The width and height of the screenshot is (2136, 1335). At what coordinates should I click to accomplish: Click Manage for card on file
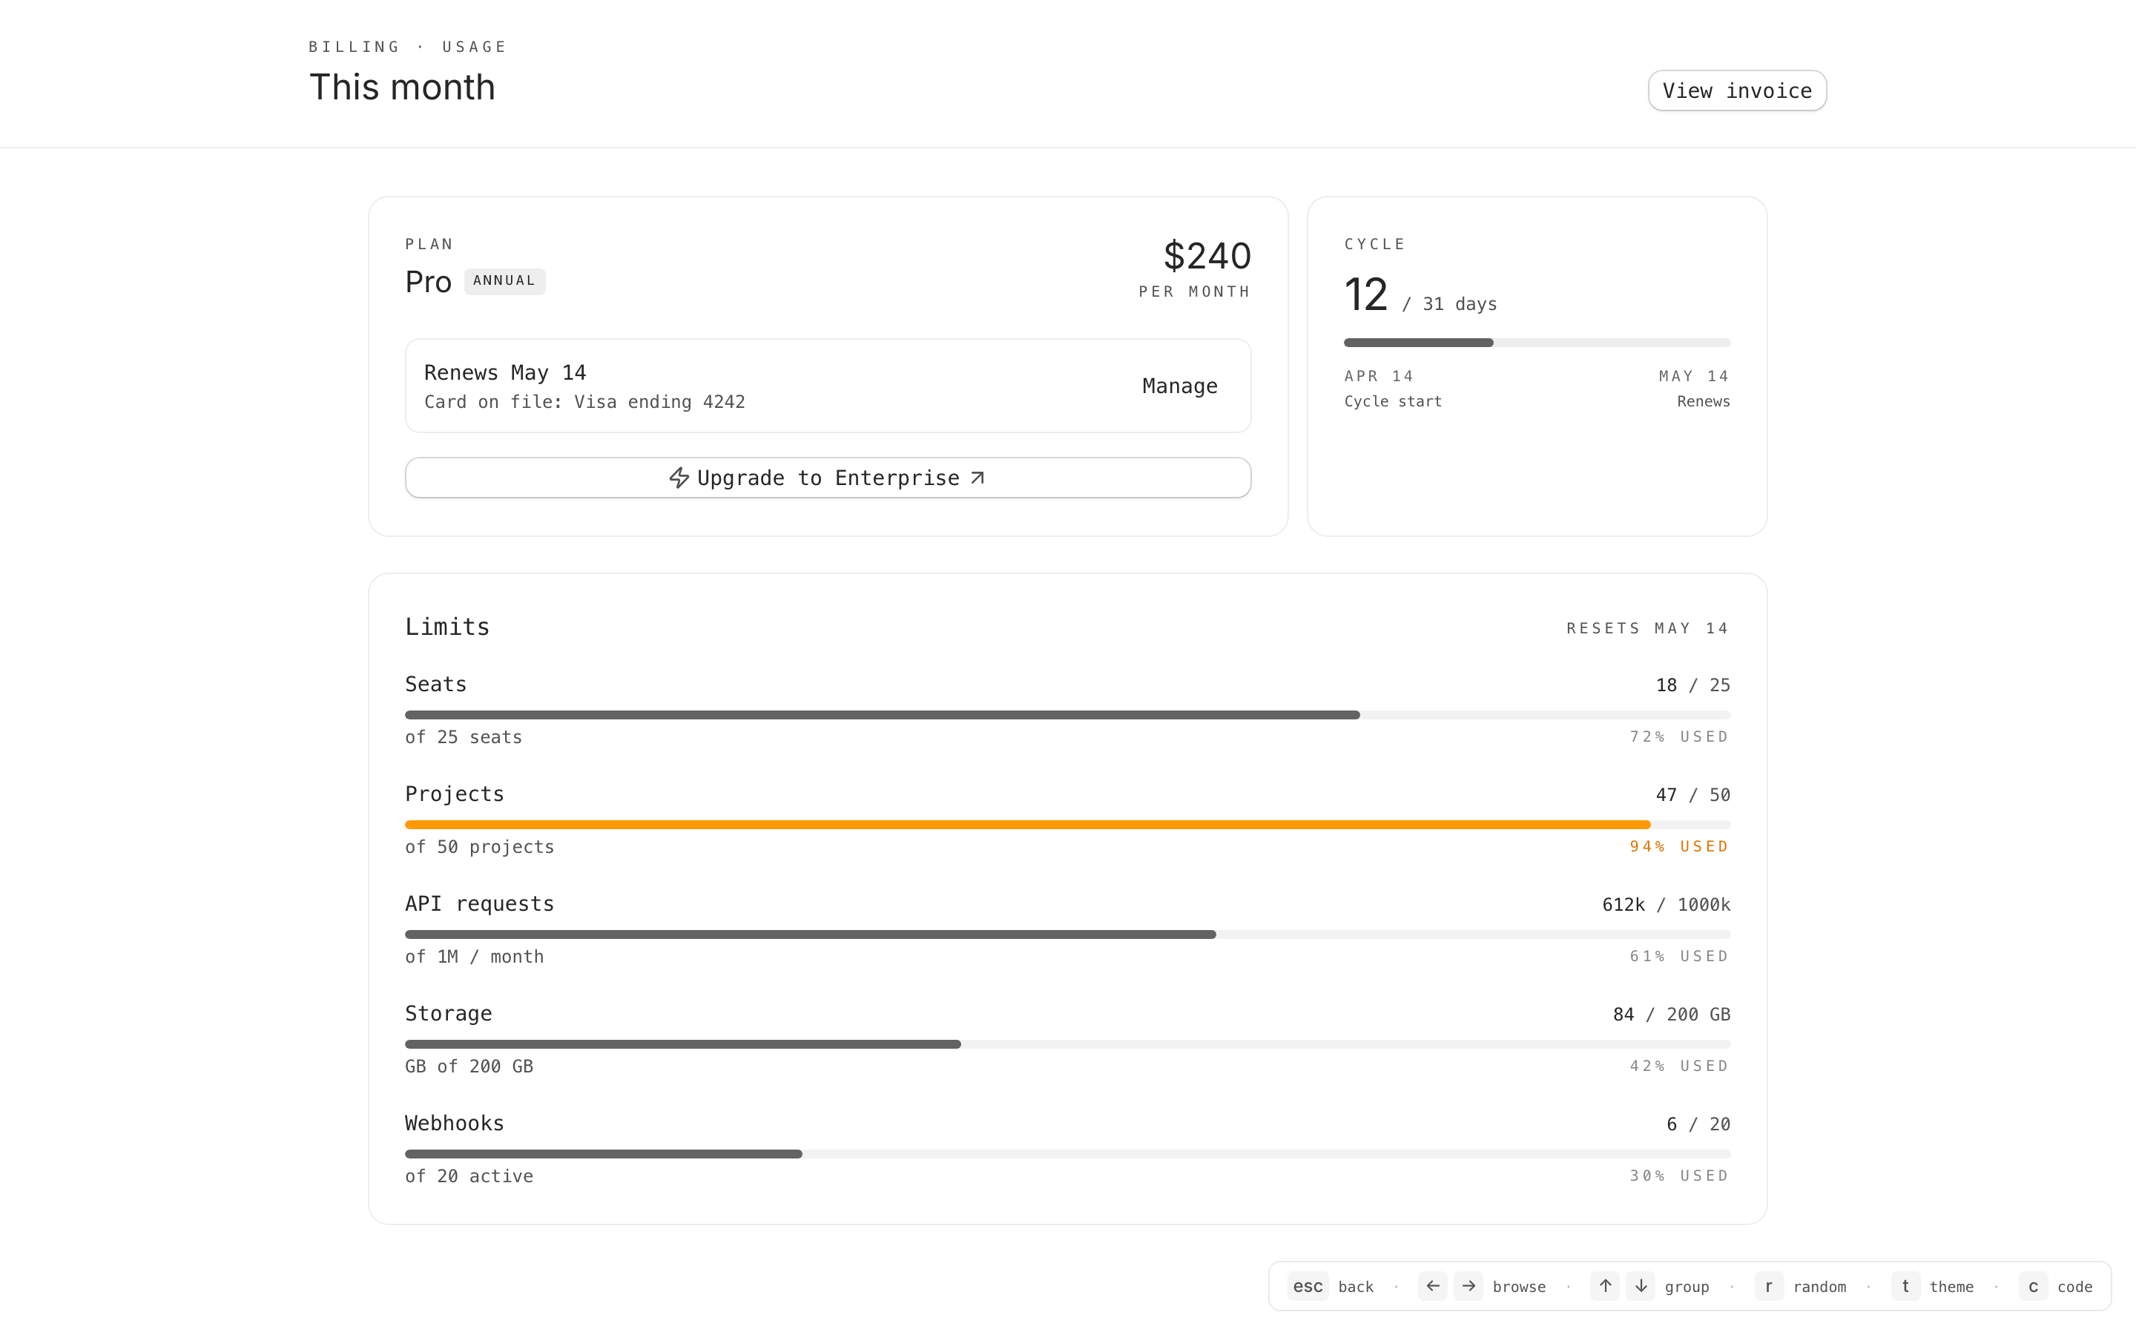1179,386
